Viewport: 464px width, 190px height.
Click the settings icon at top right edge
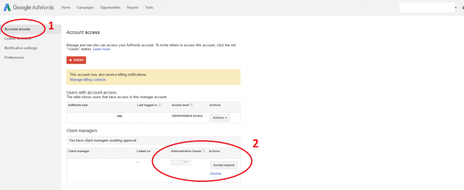(x=462, y=8)
